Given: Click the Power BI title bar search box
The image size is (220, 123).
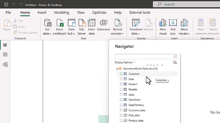Looking at the screenshot, I should coord(186,4).
